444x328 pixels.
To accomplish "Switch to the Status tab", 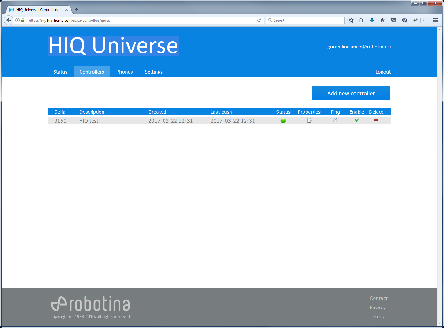I will (60, 72).
